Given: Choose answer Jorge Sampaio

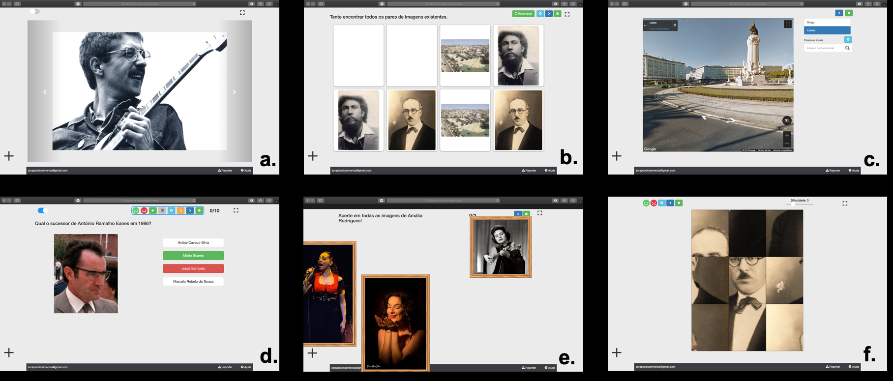Looking at the screenshot, I should pos(193,268).
